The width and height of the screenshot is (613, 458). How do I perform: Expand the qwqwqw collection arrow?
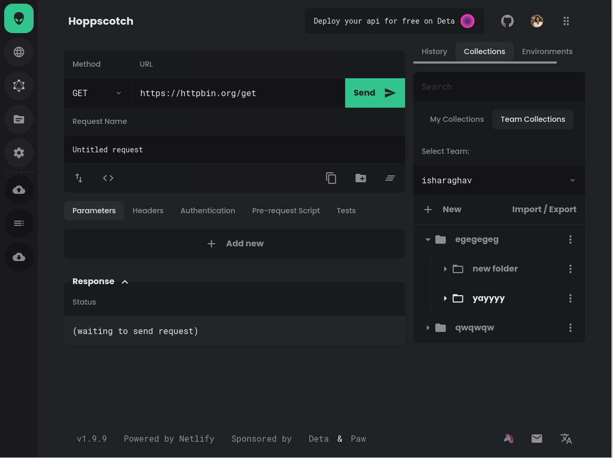428,328
